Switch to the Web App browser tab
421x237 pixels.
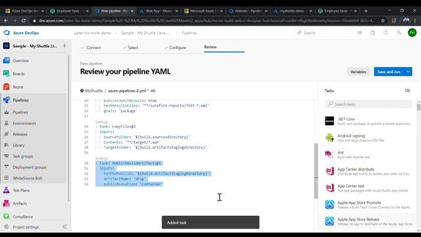pyautogui.click(x=159, y=11)
